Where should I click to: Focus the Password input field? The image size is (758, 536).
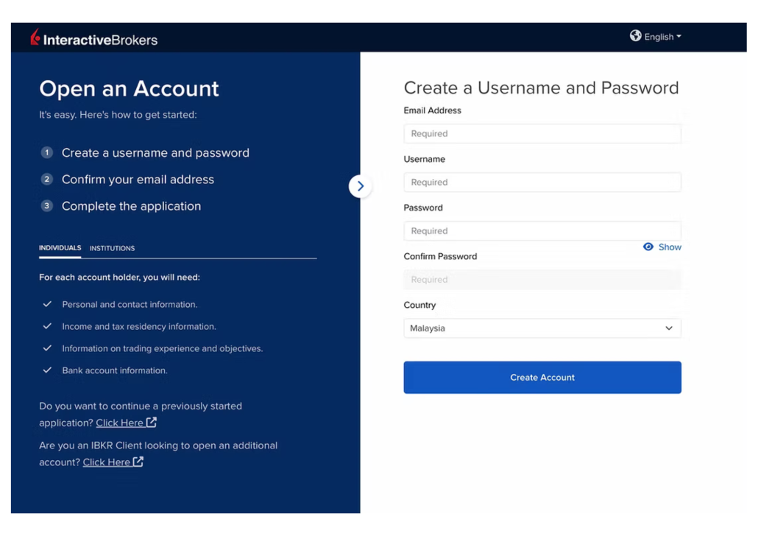point(542,230)
